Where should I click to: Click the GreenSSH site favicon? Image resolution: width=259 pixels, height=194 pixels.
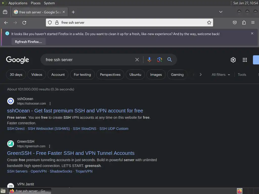tap(11, 144)
